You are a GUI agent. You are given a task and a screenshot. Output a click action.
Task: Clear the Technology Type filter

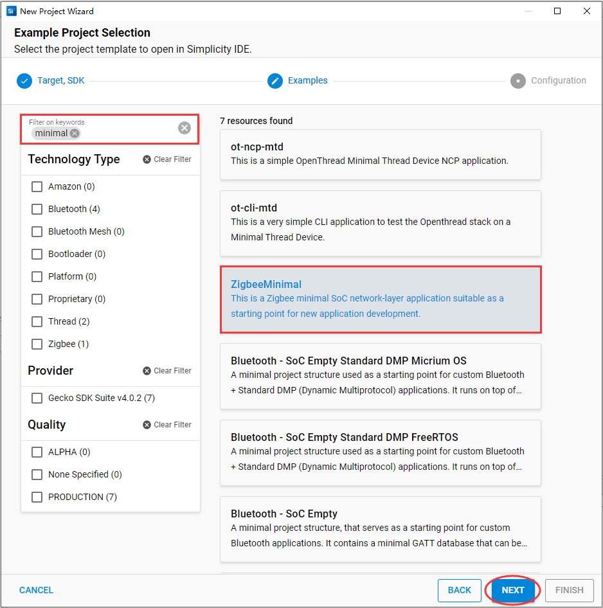click(167, 159)
